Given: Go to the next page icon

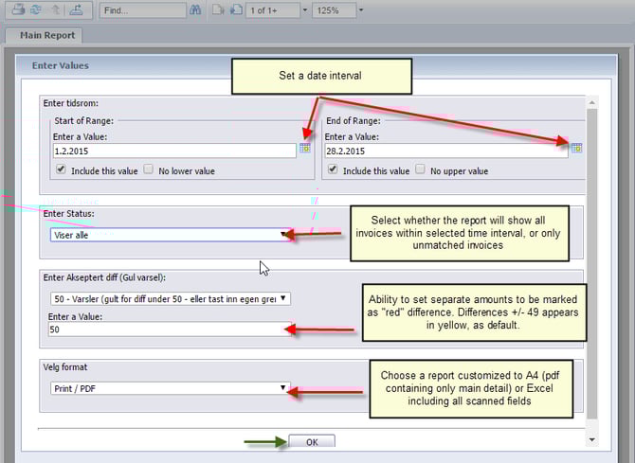Looking at the screenshot, I should pos(236,9).
